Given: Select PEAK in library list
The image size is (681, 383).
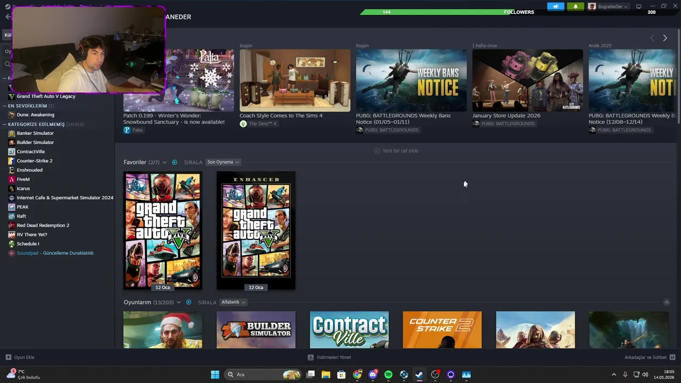Looking at the screenshot, I should coord(22,207).
